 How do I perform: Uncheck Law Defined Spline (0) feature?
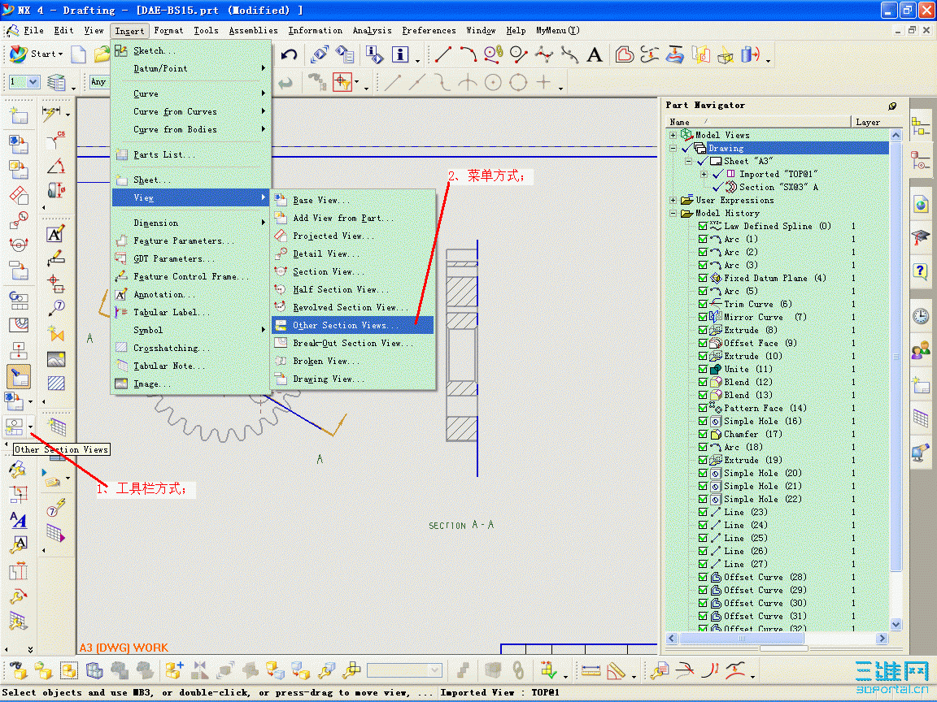[703, 226]
